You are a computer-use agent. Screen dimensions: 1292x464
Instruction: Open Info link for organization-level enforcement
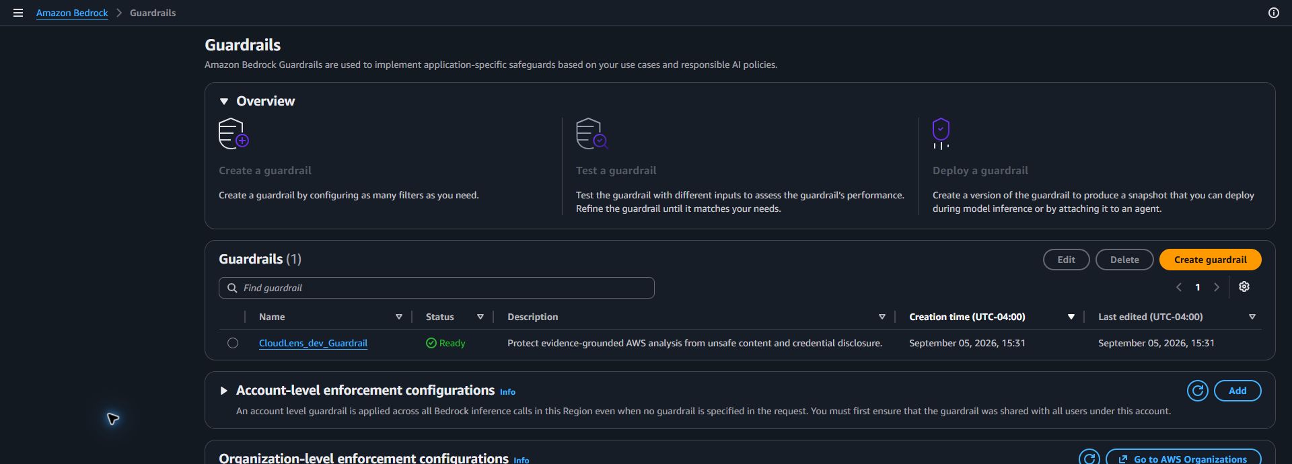click(x=522, y=460)
